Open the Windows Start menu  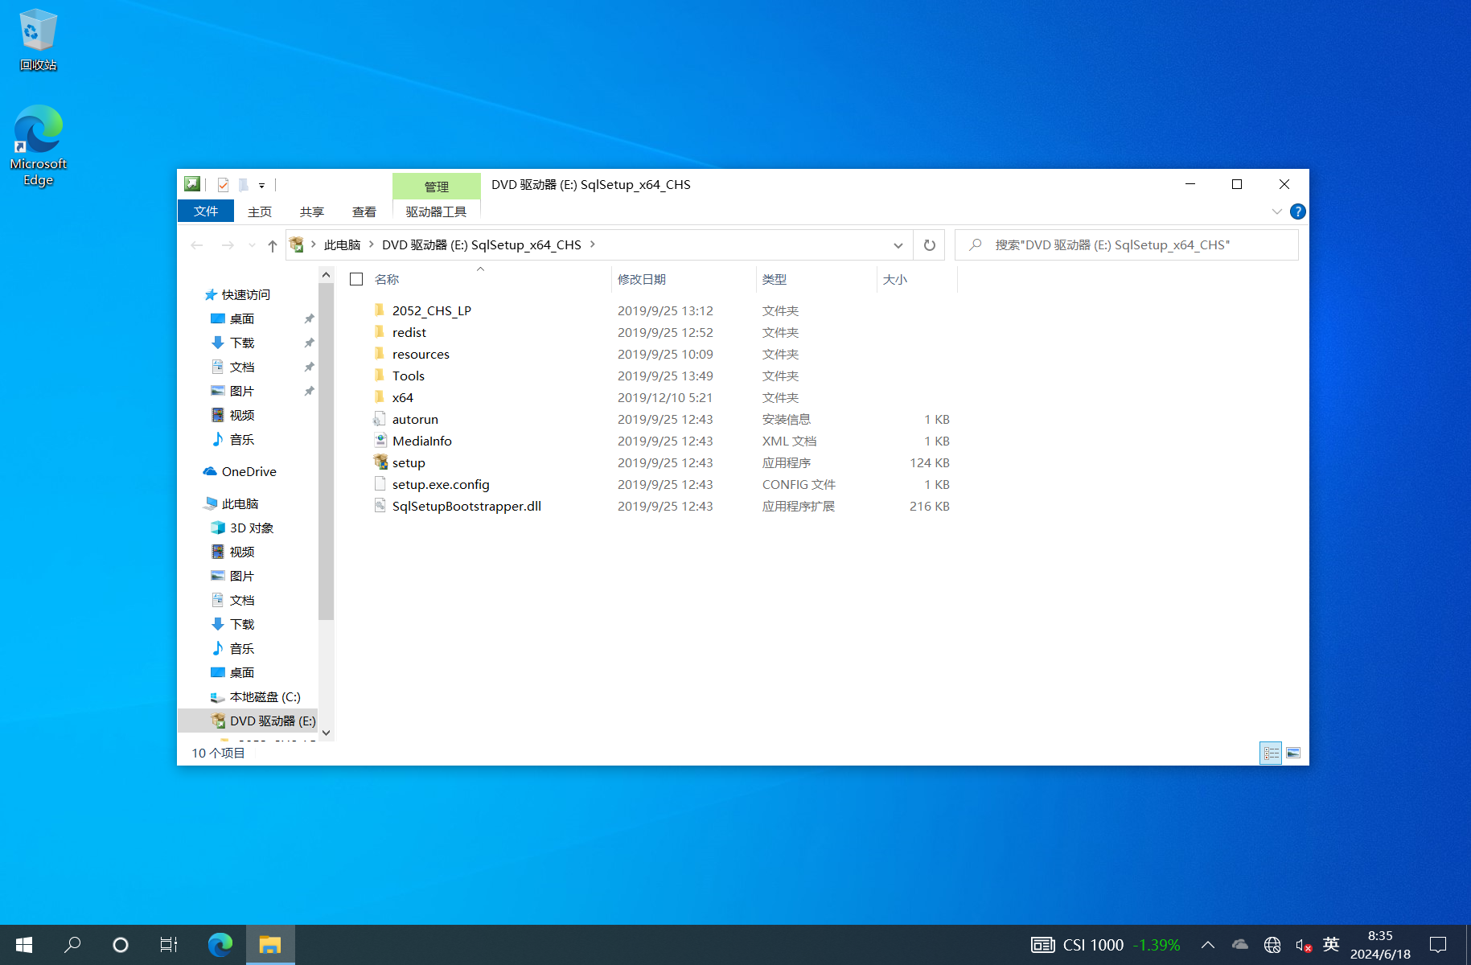(x=24, y=945)
